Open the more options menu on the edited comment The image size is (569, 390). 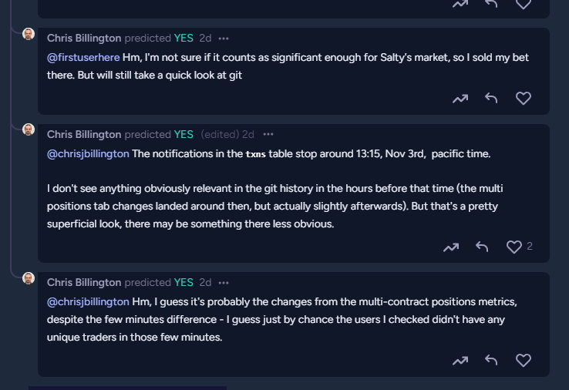[268, 135]
